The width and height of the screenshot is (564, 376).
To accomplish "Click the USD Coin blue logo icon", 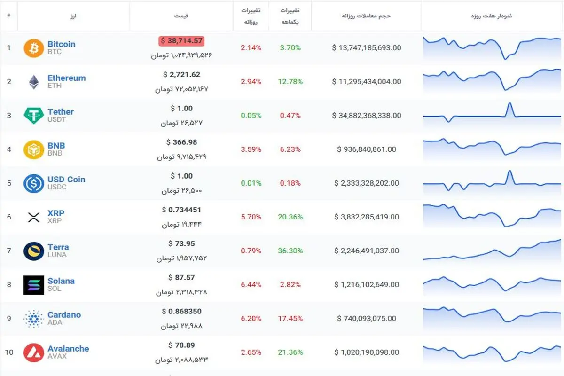I will point(34,183).
